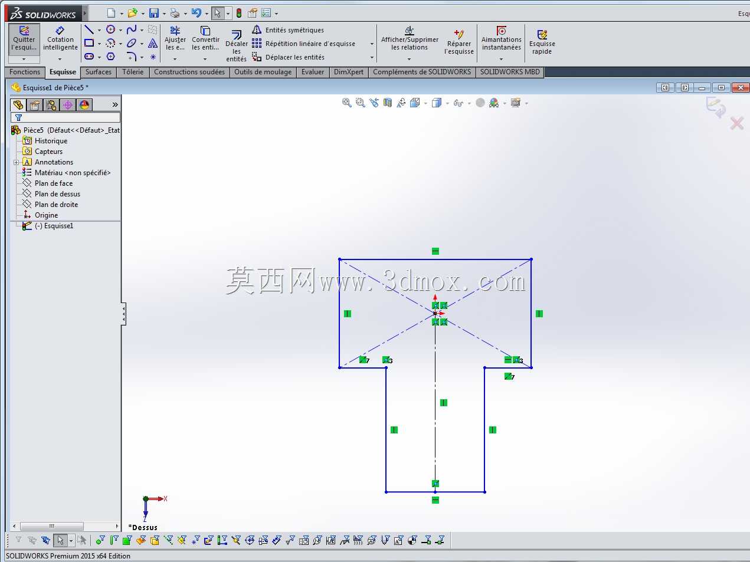Image resolution: width=750 pixels, height=562 pixels.
Task: Open Compléments de SOLIDWORKS tab
Action: tap(422, 72)
